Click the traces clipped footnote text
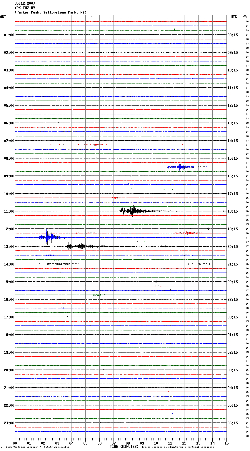Screen dimensions: 250x451 coord(178,447)
